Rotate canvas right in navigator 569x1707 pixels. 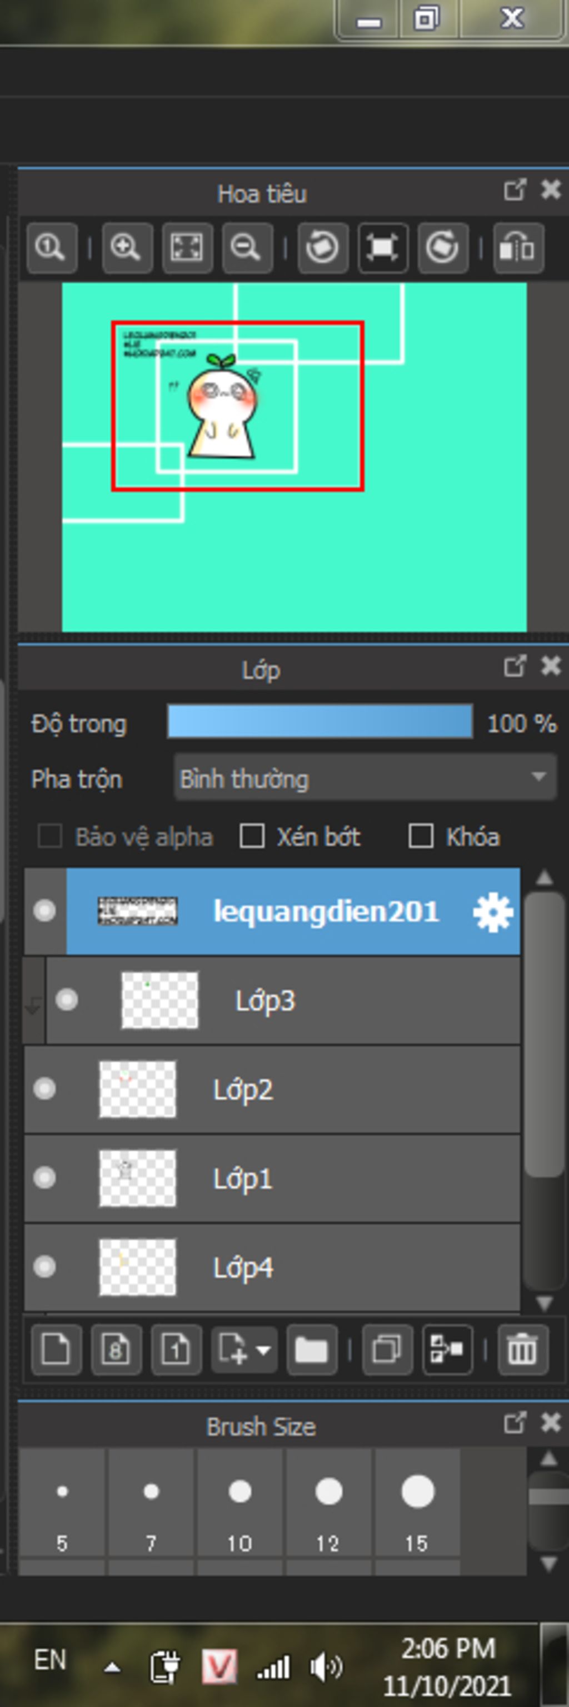coord(443,248)
